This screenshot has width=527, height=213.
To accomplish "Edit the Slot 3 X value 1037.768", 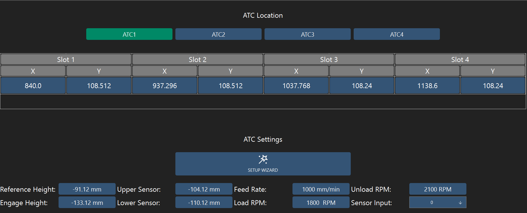I will tap(296, 86).
